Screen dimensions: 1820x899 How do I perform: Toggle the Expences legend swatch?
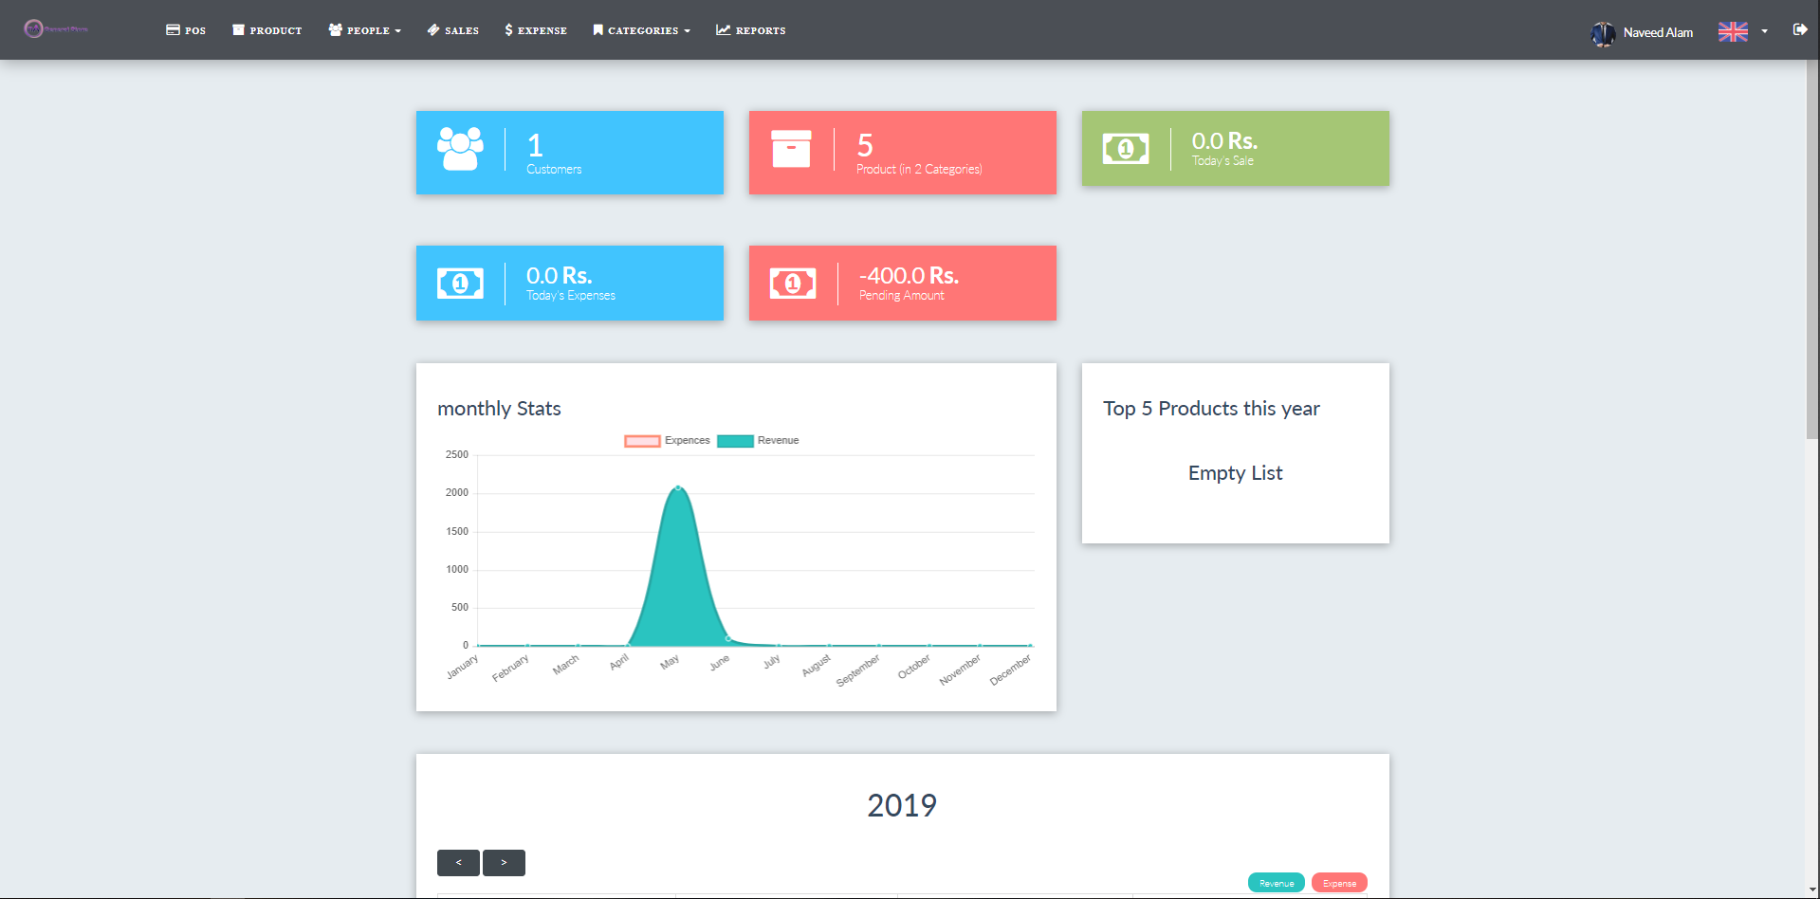point(642,441)
